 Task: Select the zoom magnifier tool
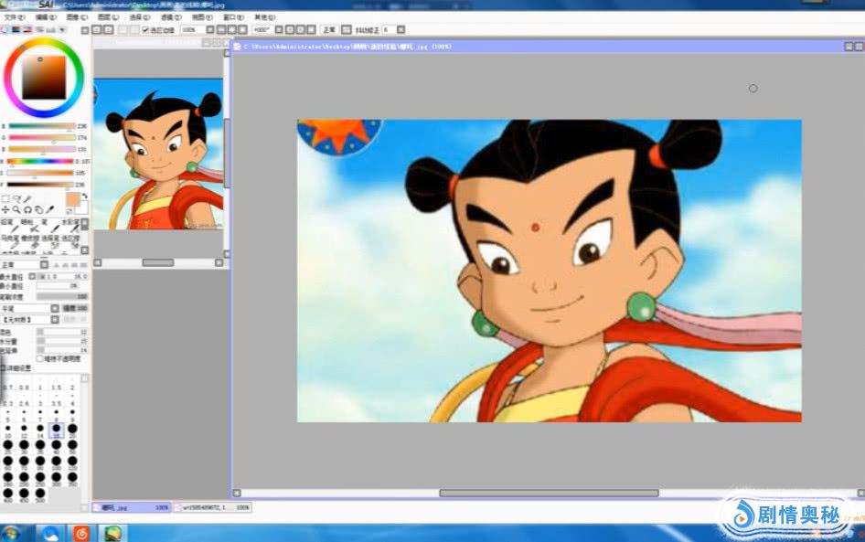pyautogui.click(x=16, y=209)
